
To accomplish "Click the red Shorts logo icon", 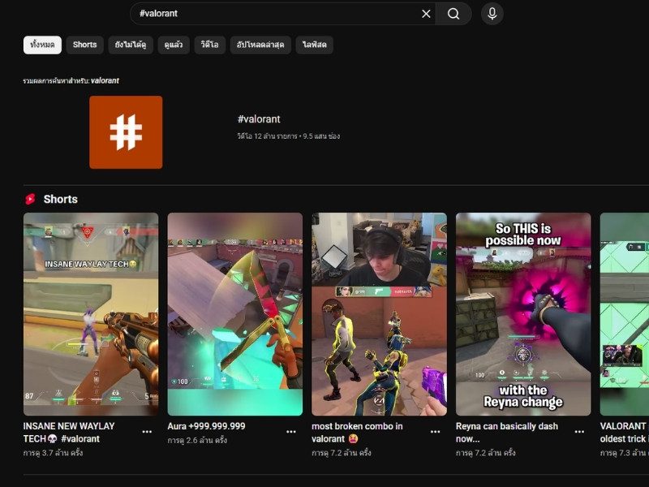I will [30, 199].
